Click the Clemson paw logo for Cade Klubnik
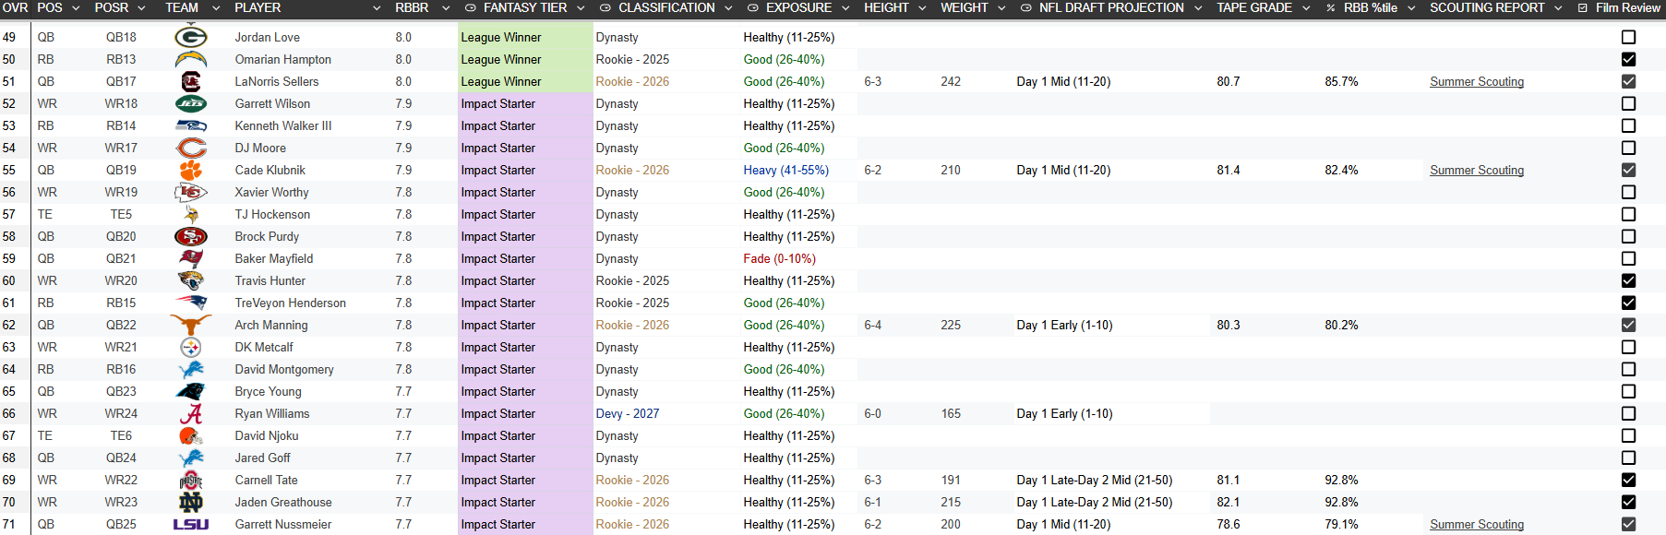This screenshot has width=1666, height=535. click(191, 170)
